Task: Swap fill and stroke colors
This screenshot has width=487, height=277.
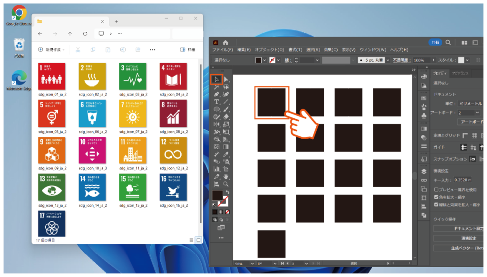Action: click(227, 192)
